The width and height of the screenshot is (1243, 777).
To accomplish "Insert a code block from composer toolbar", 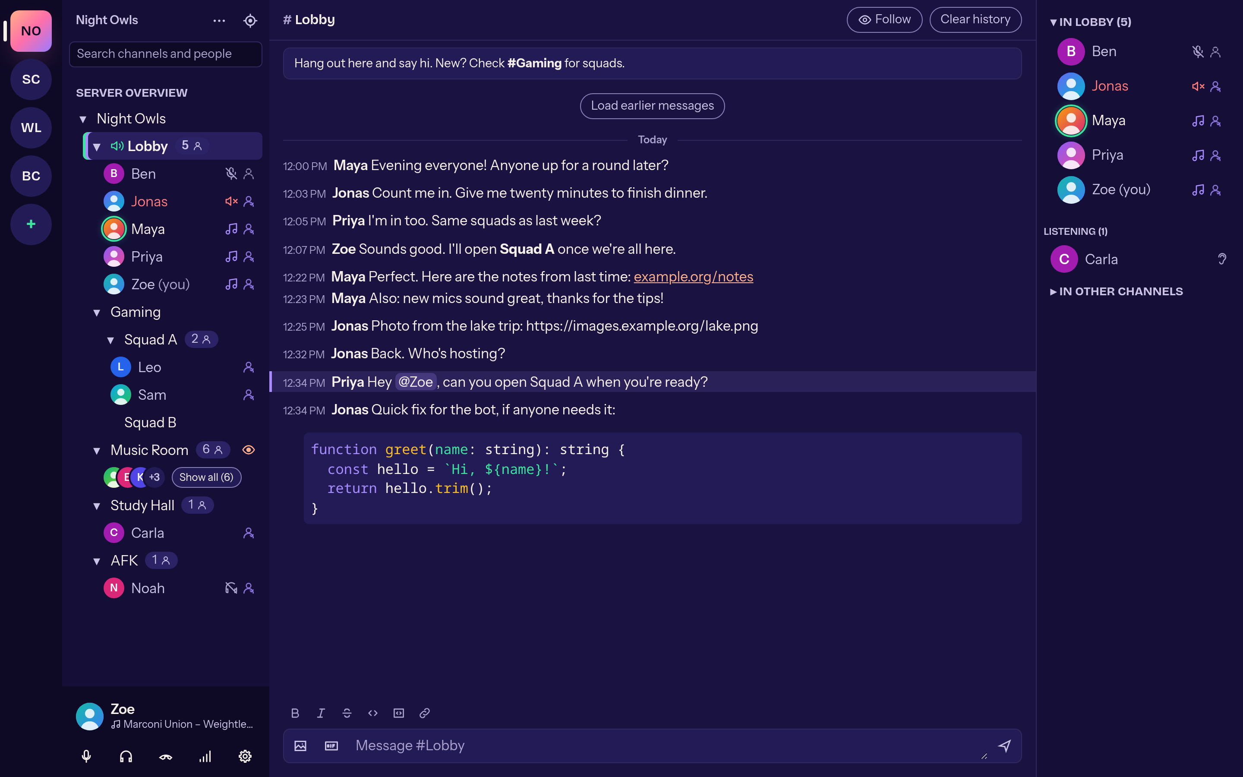I will tap(399, 713).
